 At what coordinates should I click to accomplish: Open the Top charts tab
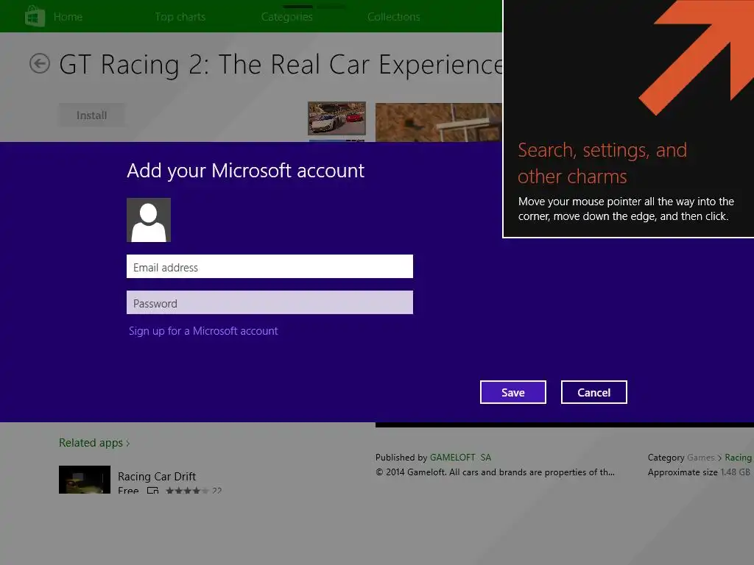coord(180,17)
